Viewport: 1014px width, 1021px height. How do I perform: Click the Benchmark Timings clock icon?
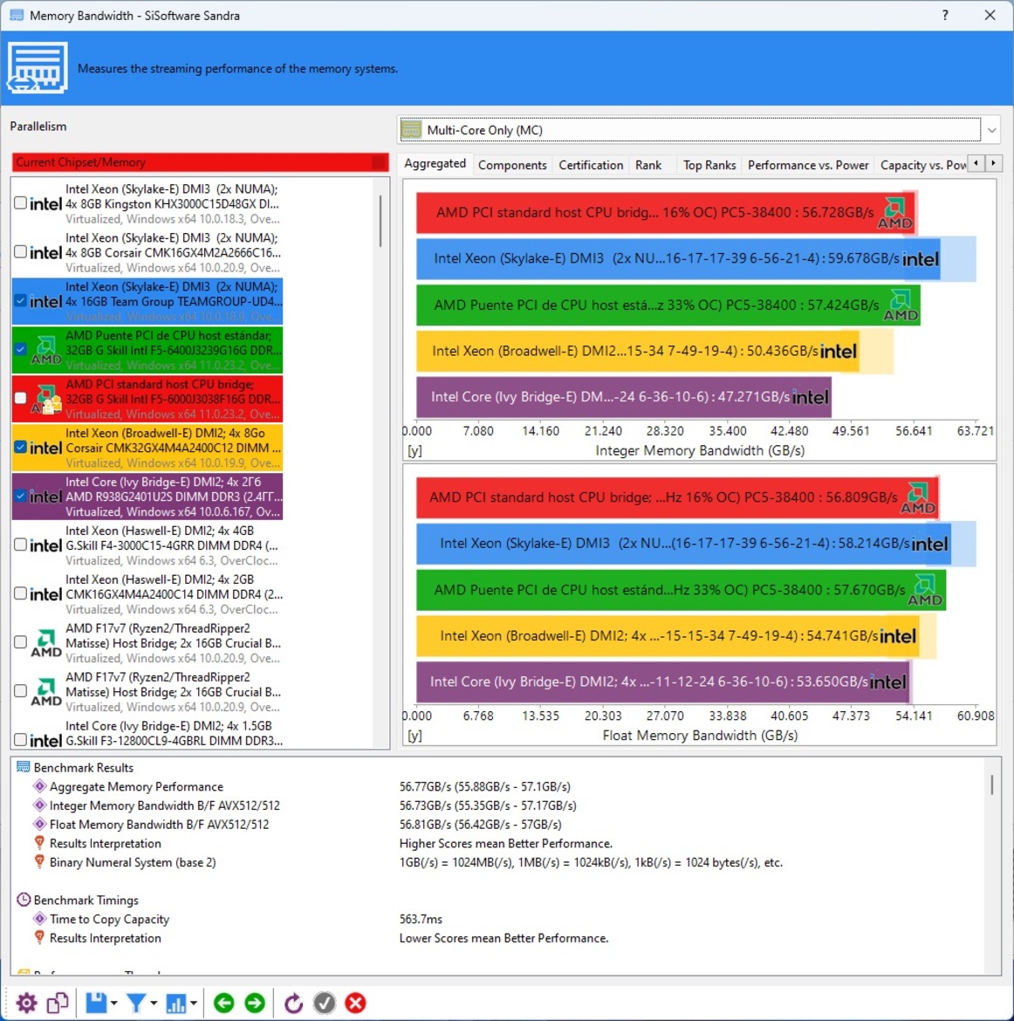[24, 900]
